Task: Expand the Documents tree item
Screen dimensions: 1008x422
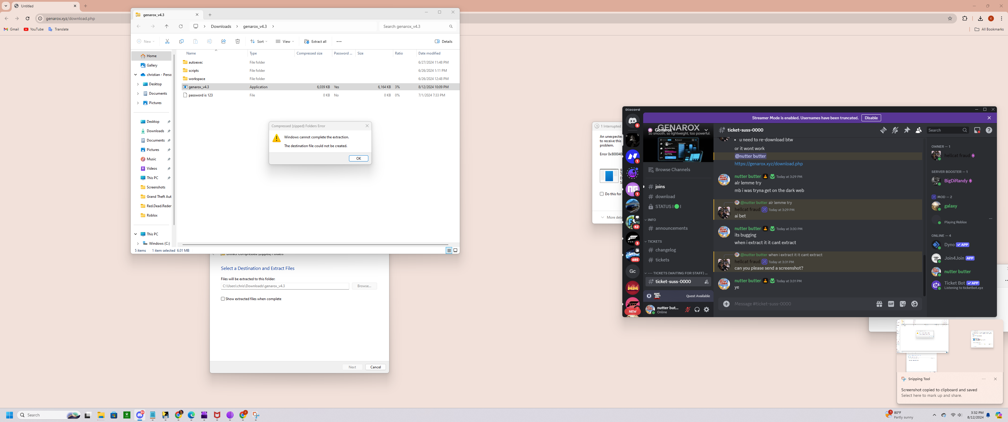Action: click(138, 93)
